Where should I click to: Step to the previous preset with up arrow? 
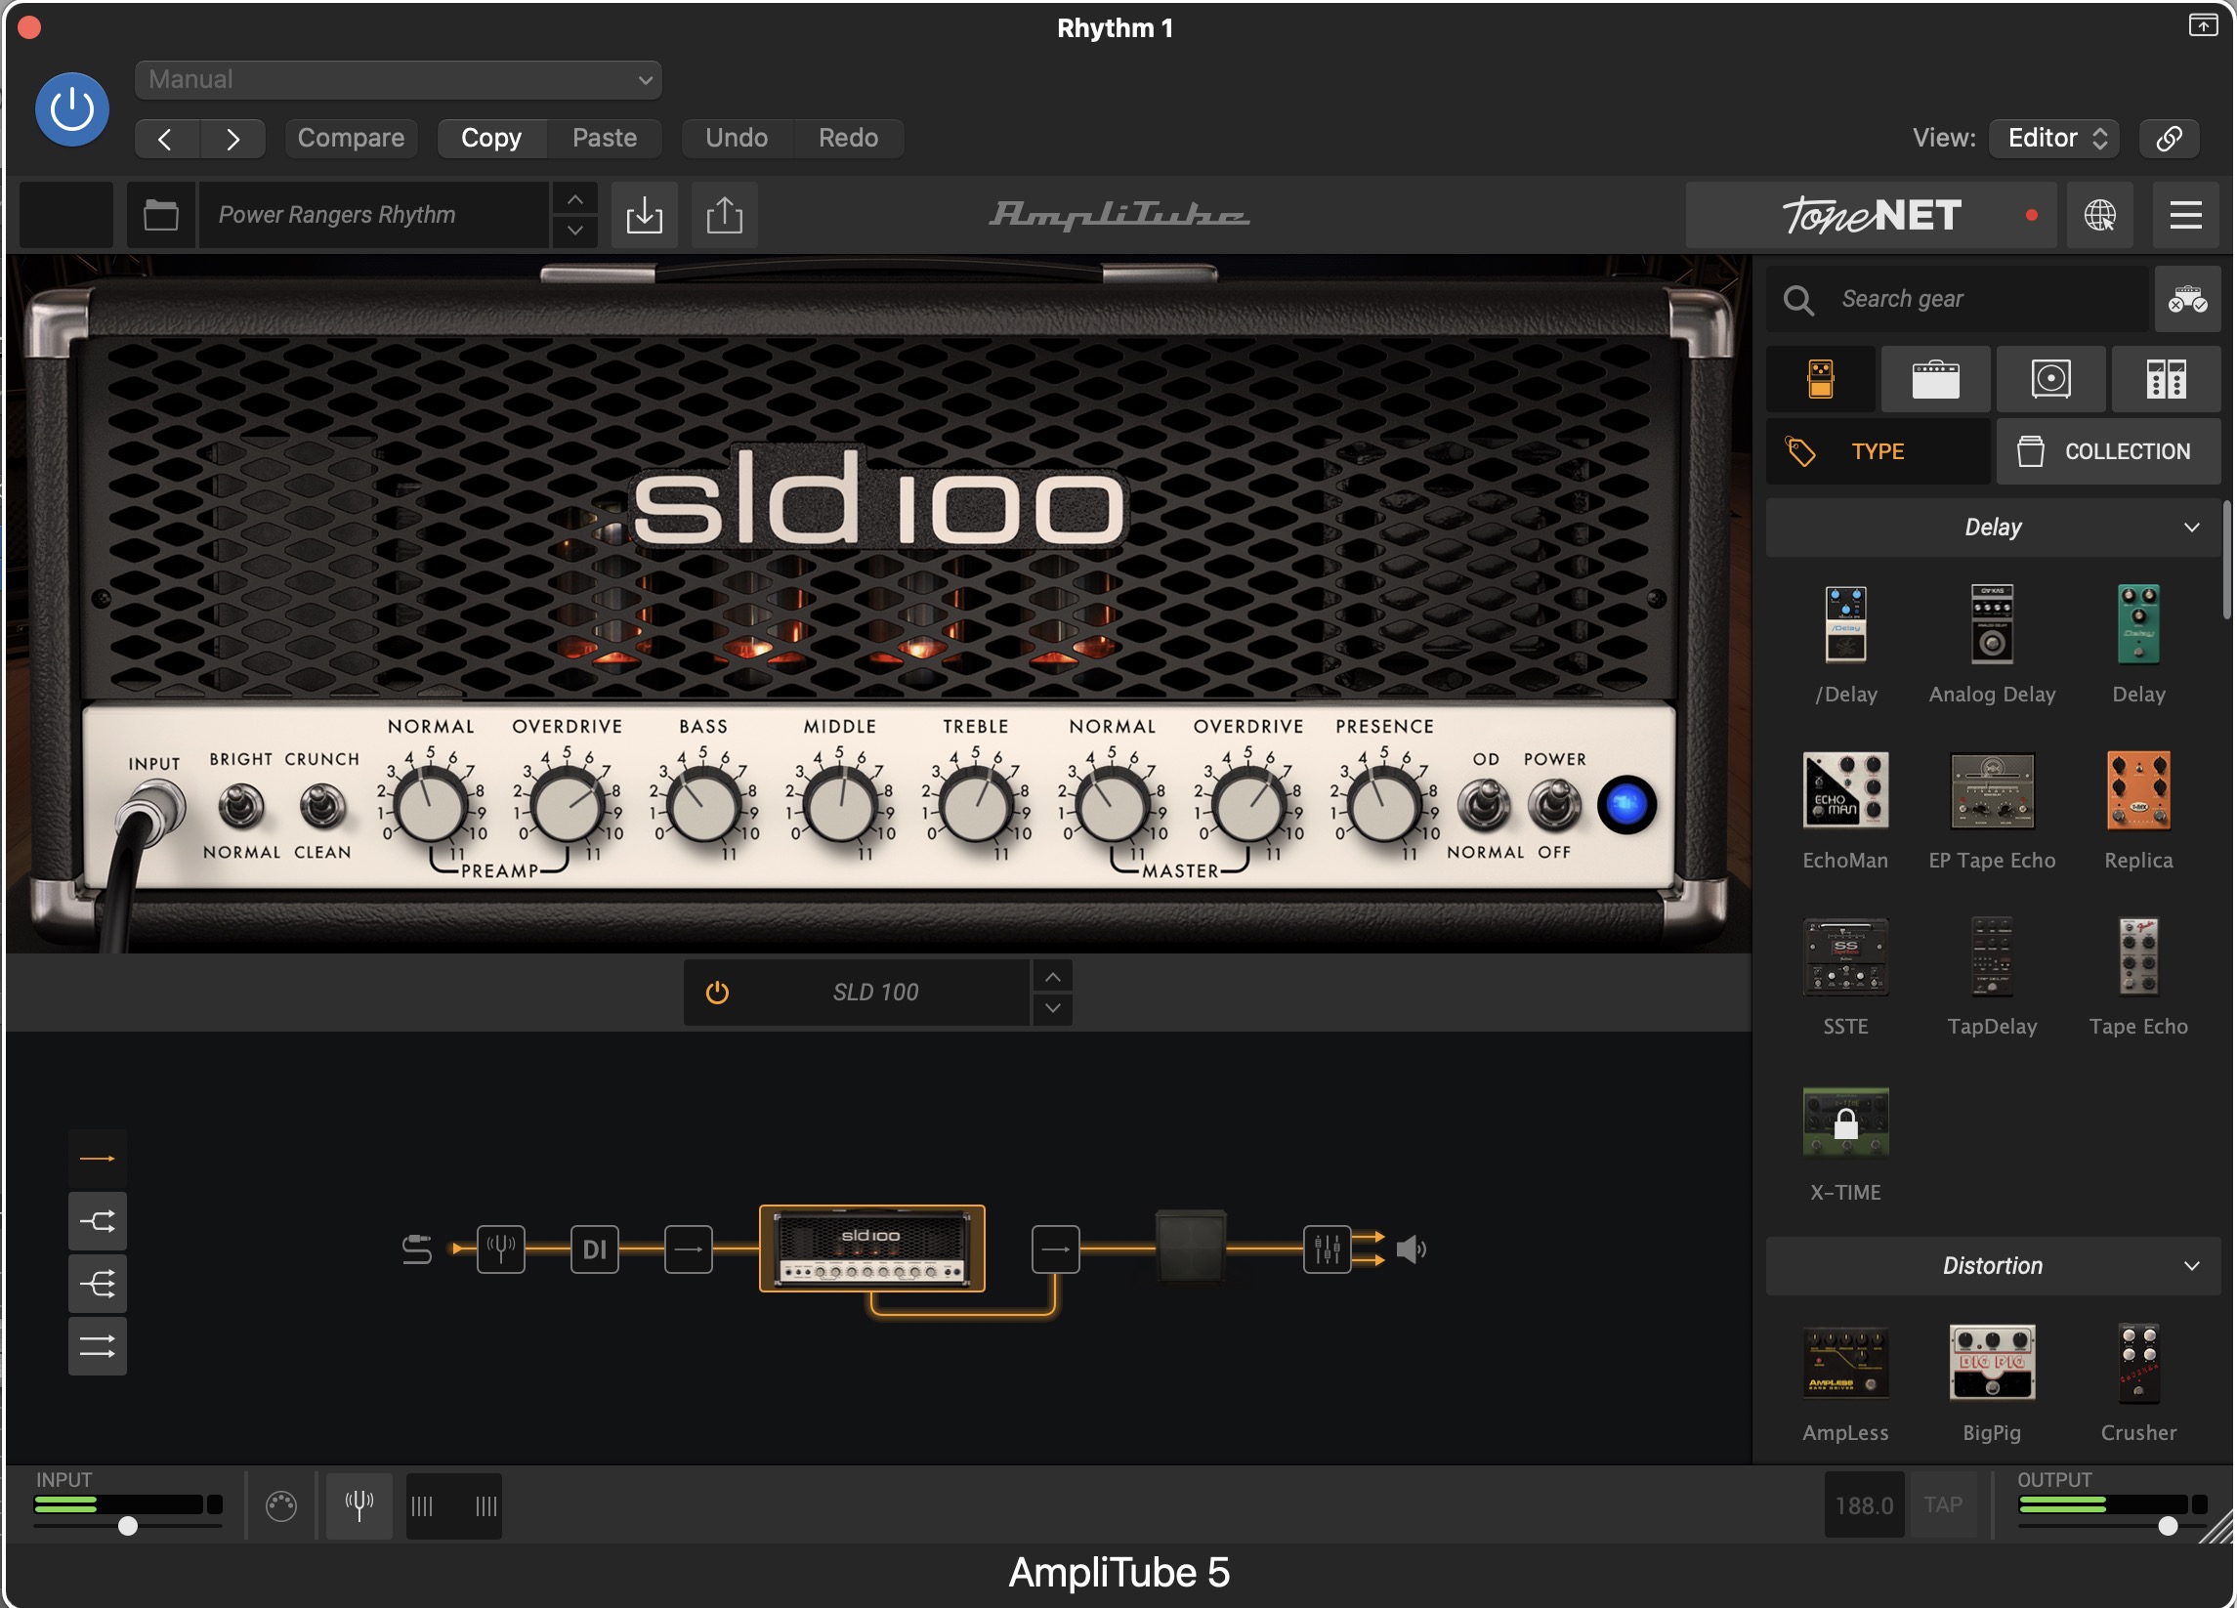coord(575,199)
